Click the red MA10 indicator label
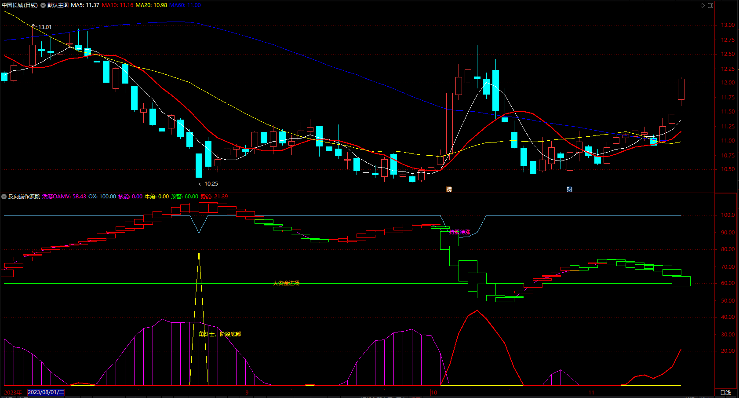The height and width of the screenshot is (398, 739). pos(117,5)
